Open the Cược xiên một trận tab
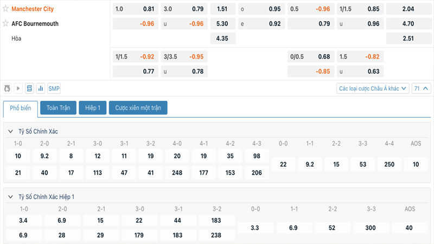The image size is (434, 244). 138,108
